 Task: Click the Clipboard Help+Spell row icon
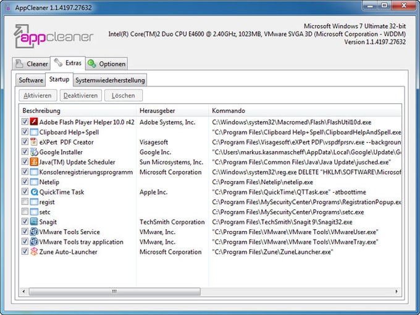(34, 132)
